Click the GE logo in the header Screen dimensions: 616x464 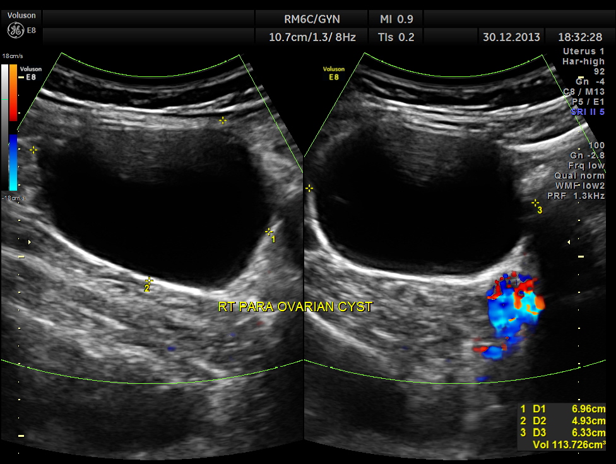[x=16, y=30]
